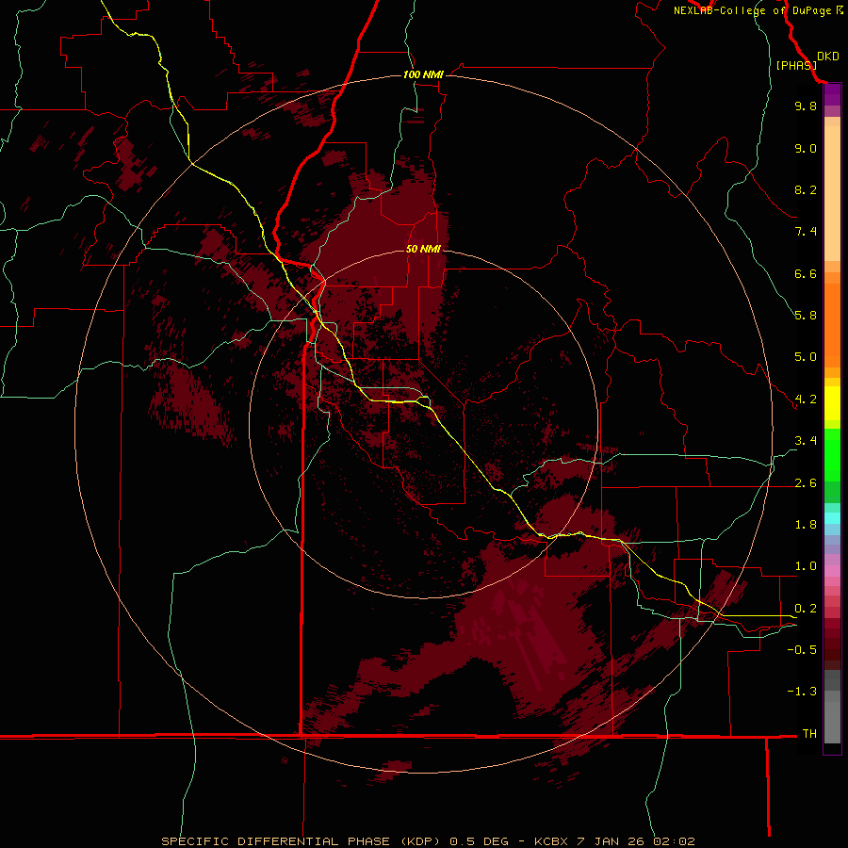The width and height of the screenshot is (848, 848).
Task: Click the 3.4 scale value label
Action: pos(806,441)
